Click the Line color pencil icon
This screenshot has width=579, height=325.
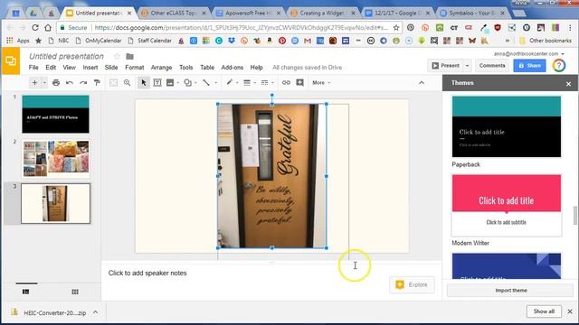[x=229, y=83]
